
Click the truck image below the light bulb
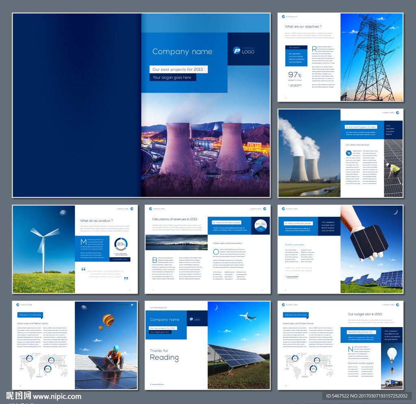coord(393,383)
